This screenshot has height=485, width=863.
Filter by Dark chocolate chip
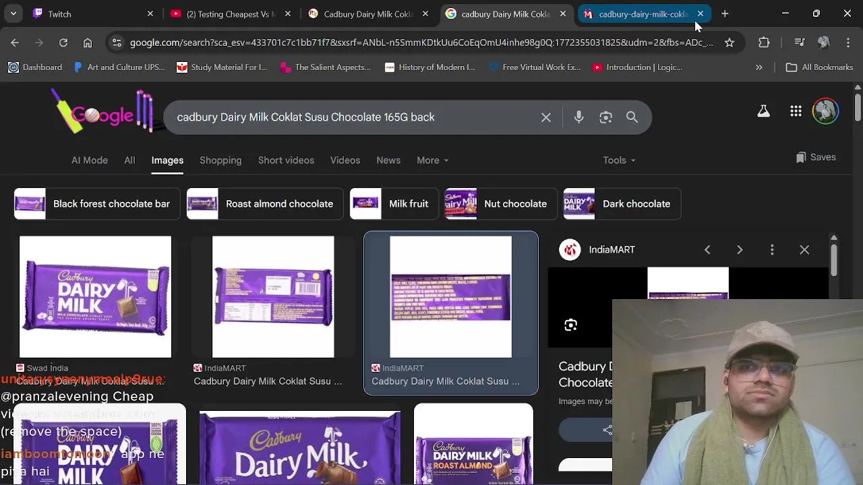[x=622, y=204]
